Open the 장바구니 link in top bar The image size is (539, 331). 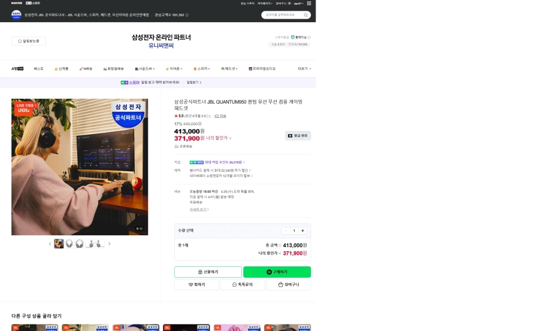click(283, 4)
